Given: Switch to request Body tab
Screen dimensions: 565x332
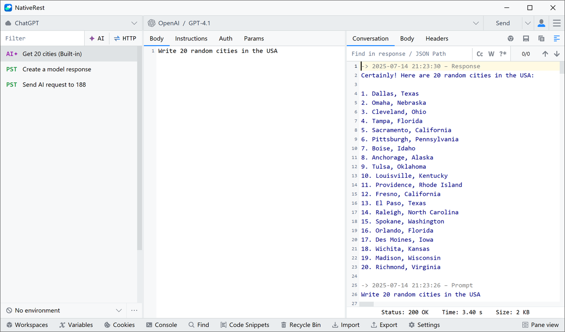Looking at the screenshot, I should pyautogui.click(x=157, y=39).
